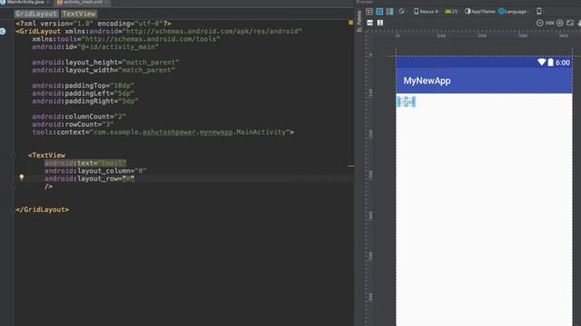Click the second white toolbar icon below view modes
This screenshot has height=326, width=581.
coord(379,23)
